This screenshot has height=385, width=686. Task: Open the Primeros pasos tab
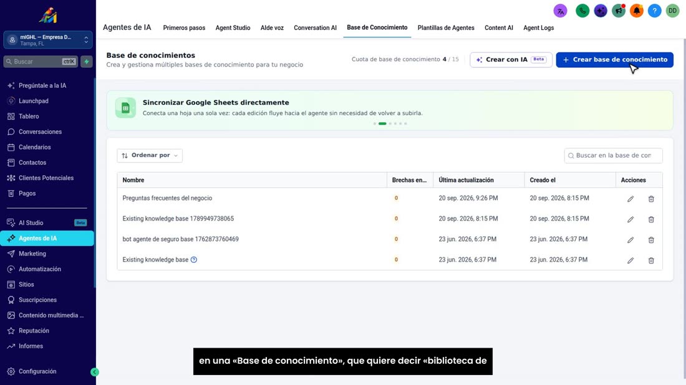(184, 27)
